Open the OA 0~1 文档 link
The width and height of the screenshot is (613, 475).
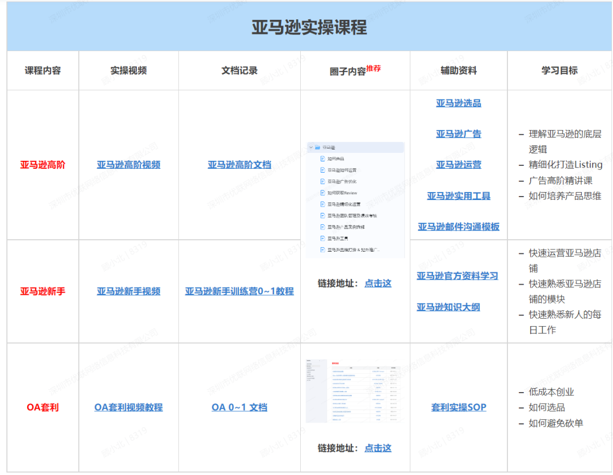(240, 407)
